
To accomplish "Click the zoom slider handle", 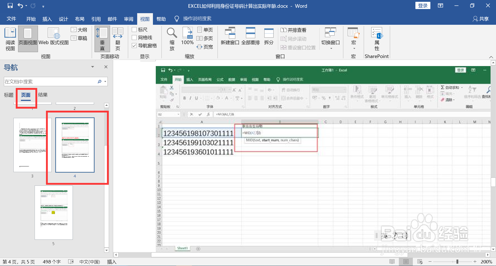I will 457,262.
